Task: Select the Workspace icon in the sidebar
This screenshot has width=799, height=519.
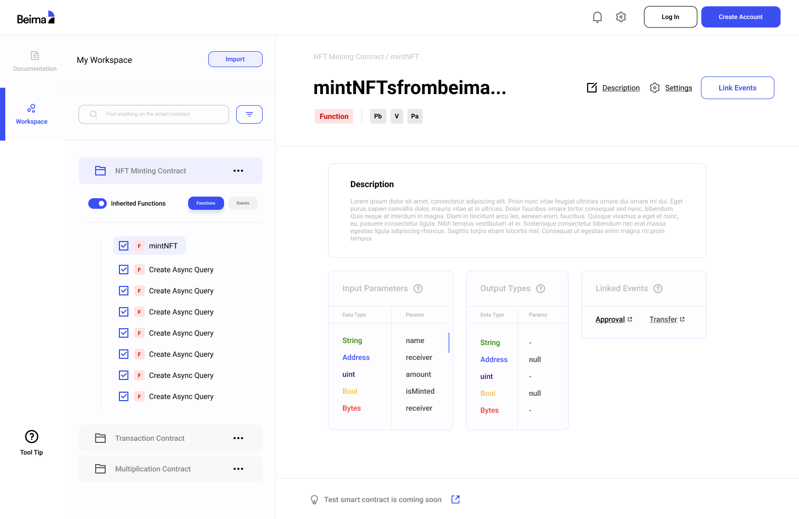Action: pos(31,113)
